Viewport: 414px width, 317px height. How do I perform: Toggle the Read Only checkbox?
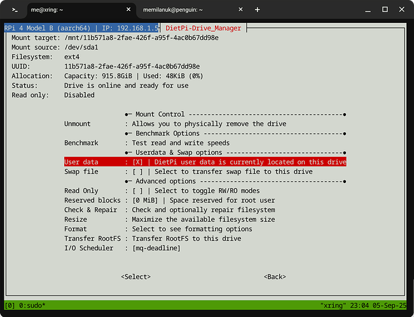coord(137,191)
